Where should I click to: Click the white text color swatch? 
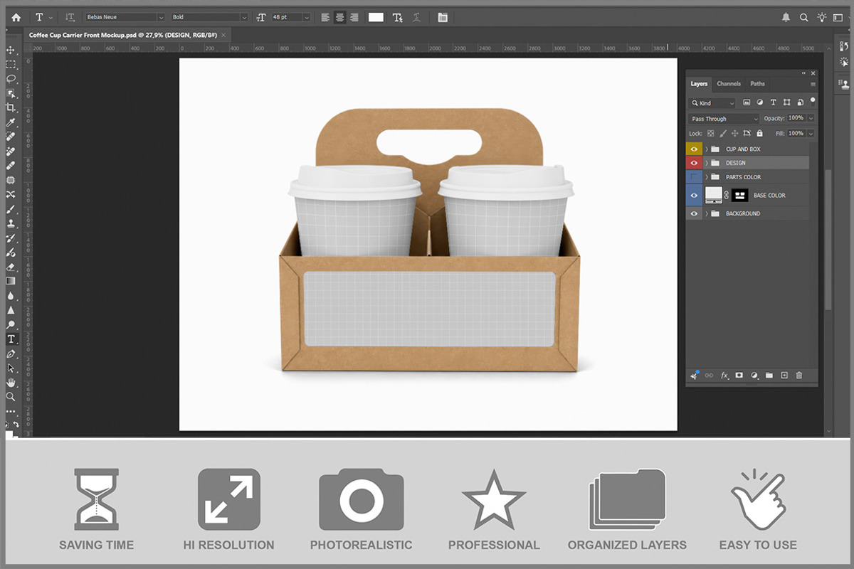pyautogui.click(x=376, y=17)
